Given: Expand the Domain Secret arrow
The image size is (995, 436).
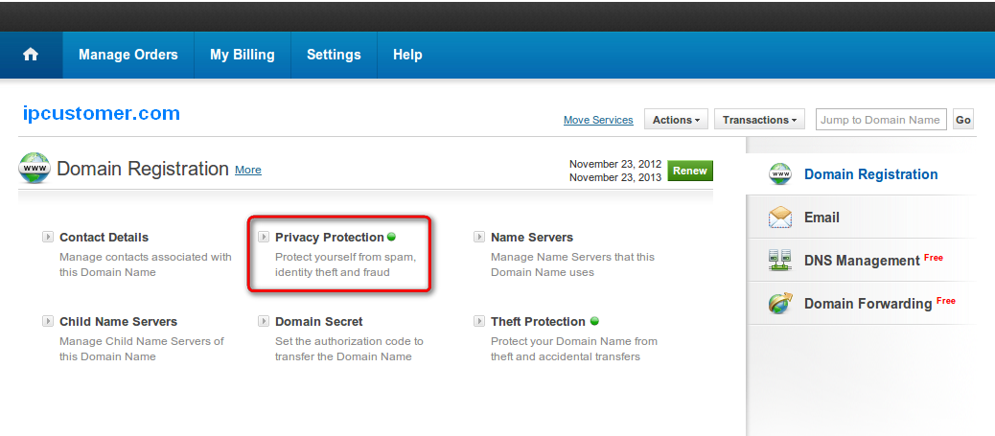Looking at the screenshot, I should 264,321.
